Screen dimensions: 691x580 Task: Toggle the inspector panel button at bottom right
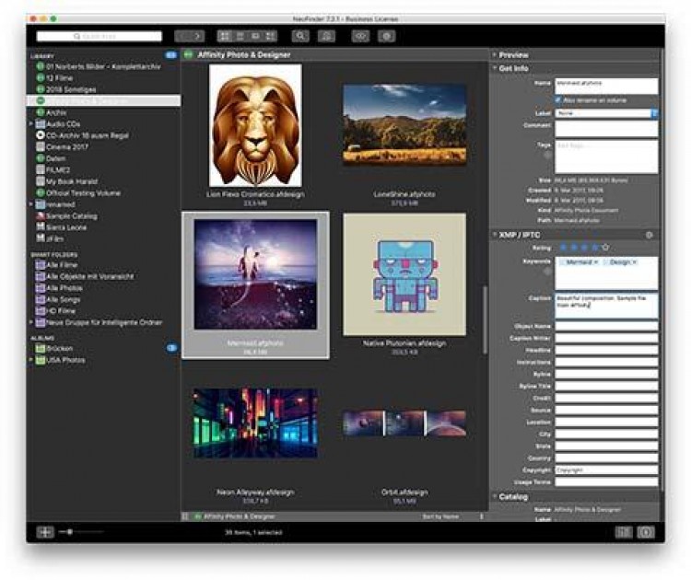646,532
